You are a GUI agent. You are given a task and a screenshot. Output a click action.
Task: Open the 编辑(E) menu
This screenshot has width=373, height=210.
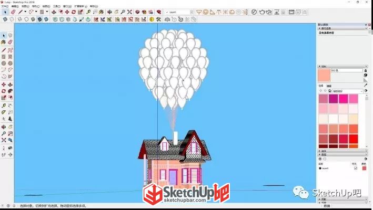tap(15, 6)
